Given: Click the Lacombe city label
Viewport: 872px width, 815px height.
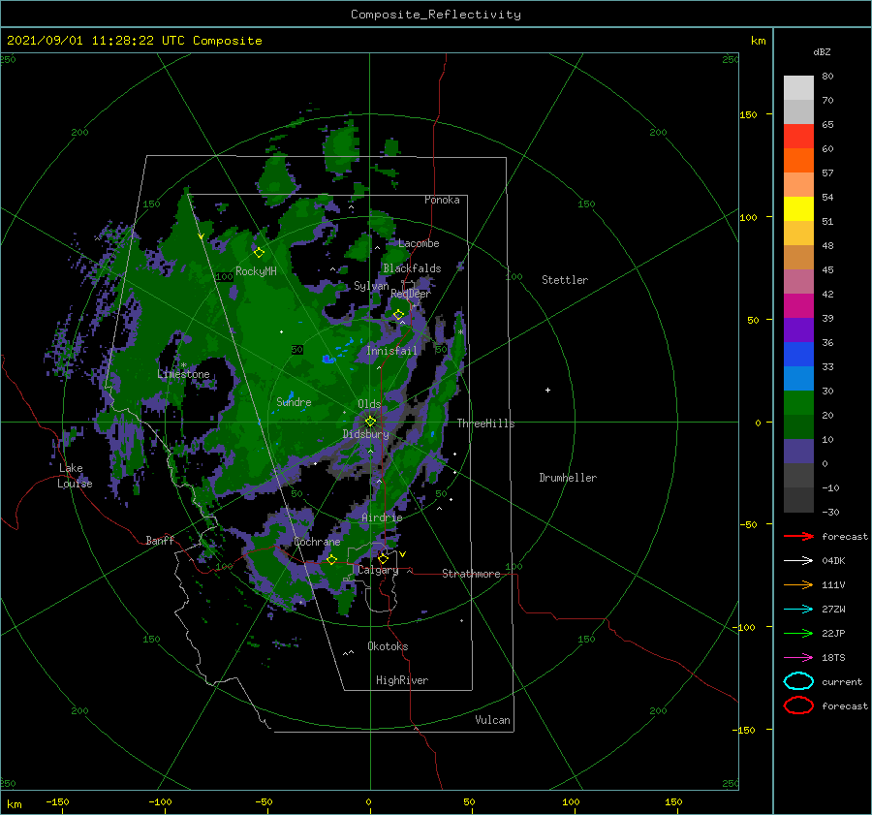Looking at the screenshot, I should [x=419, y=243].
